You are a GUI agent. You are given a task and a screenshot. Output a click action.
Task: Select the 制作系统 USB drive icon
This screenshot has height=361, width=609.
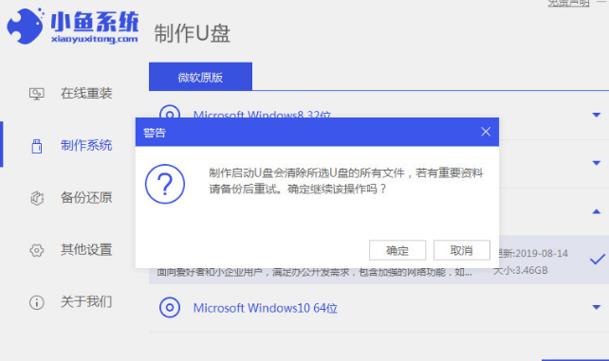pyautogui.click(x=37, y=146)
